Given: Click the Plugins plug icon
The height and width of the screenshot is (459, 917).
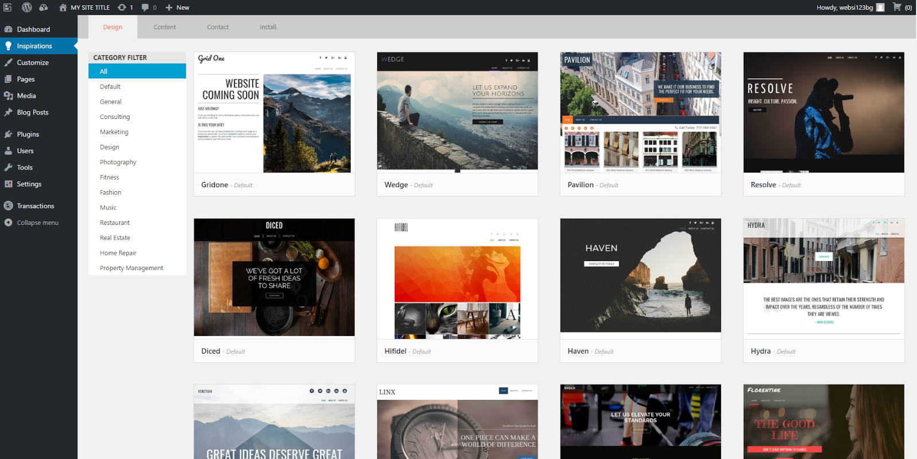Looking at the screenshot, I should [x=9, y=134].
